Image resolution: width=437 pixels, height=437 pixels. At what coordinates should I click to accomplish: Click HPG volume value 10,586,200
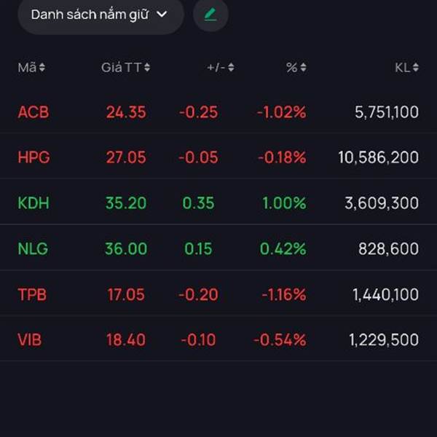(378, 157)
